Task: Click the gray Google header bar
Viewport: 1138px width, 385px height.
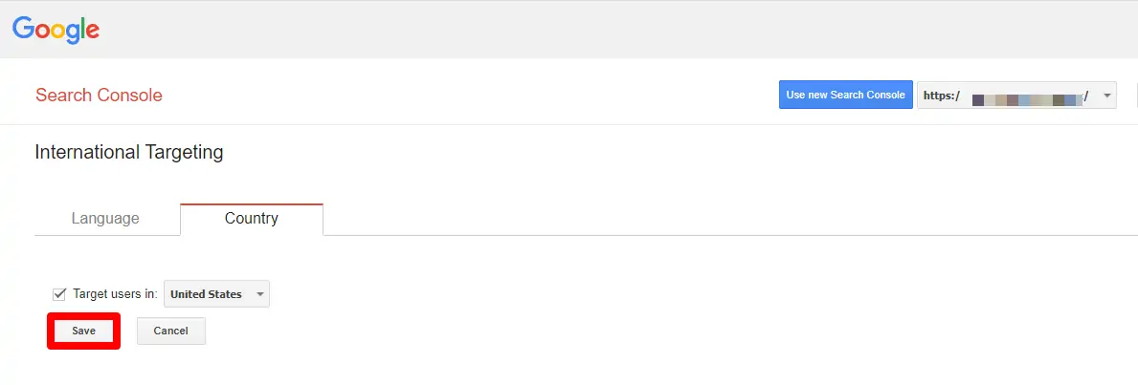Action: pyautogui.click(x=574, y=30)
